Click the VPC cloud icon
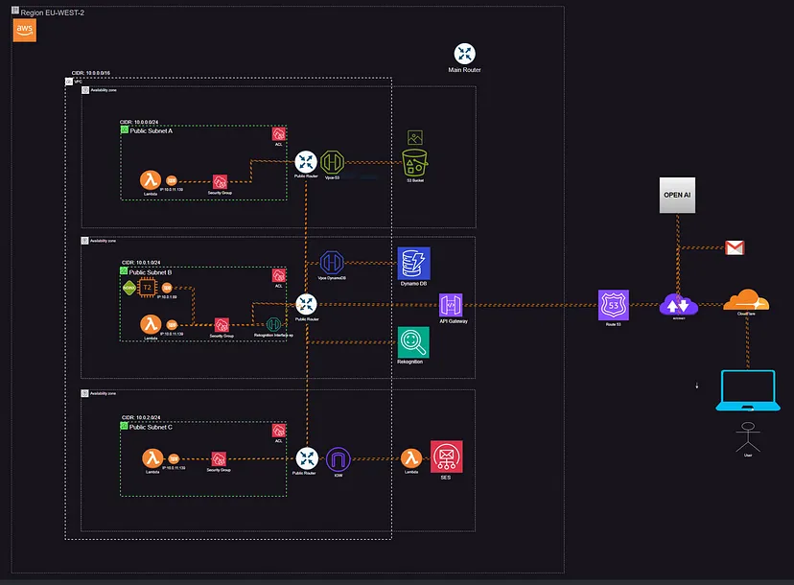 pos(69,82)
